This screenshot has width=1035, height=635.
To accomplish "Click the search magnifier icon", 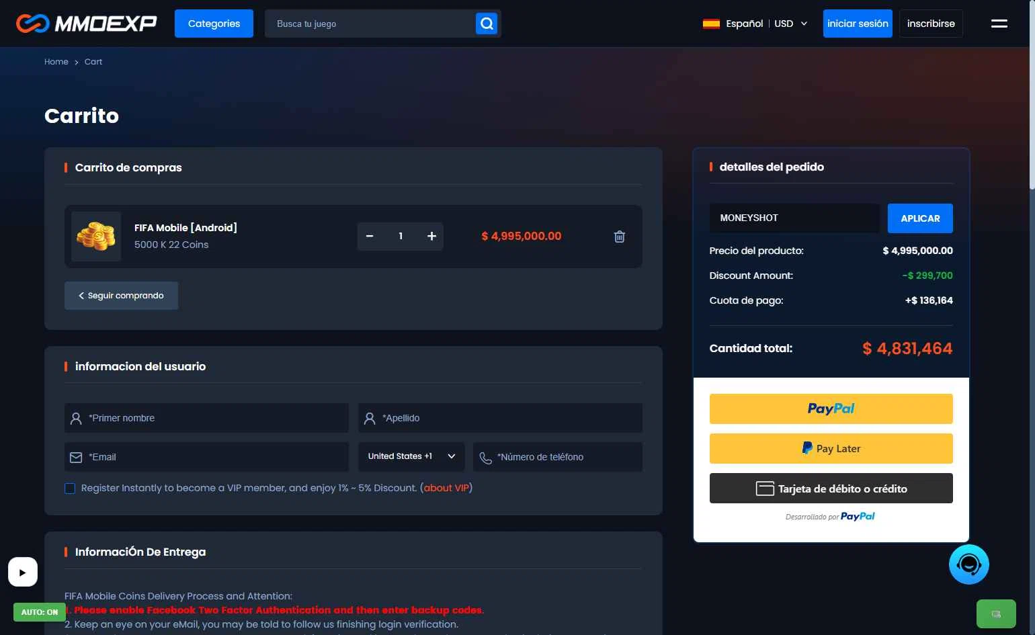I will pyautogui.click(x=487, y=24).
